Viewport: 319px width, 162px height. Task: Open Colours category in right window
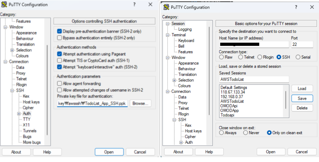coord(184,86)
